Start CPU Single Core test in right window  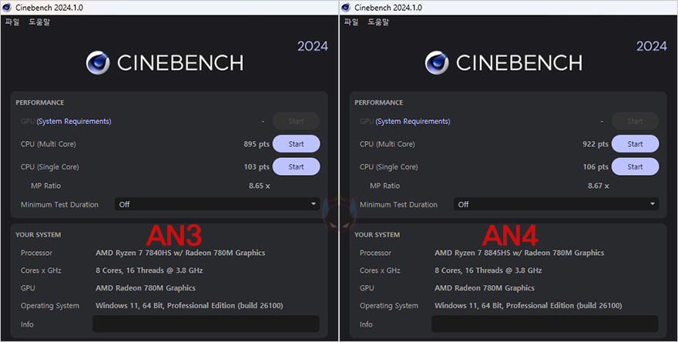coord(635,166)
